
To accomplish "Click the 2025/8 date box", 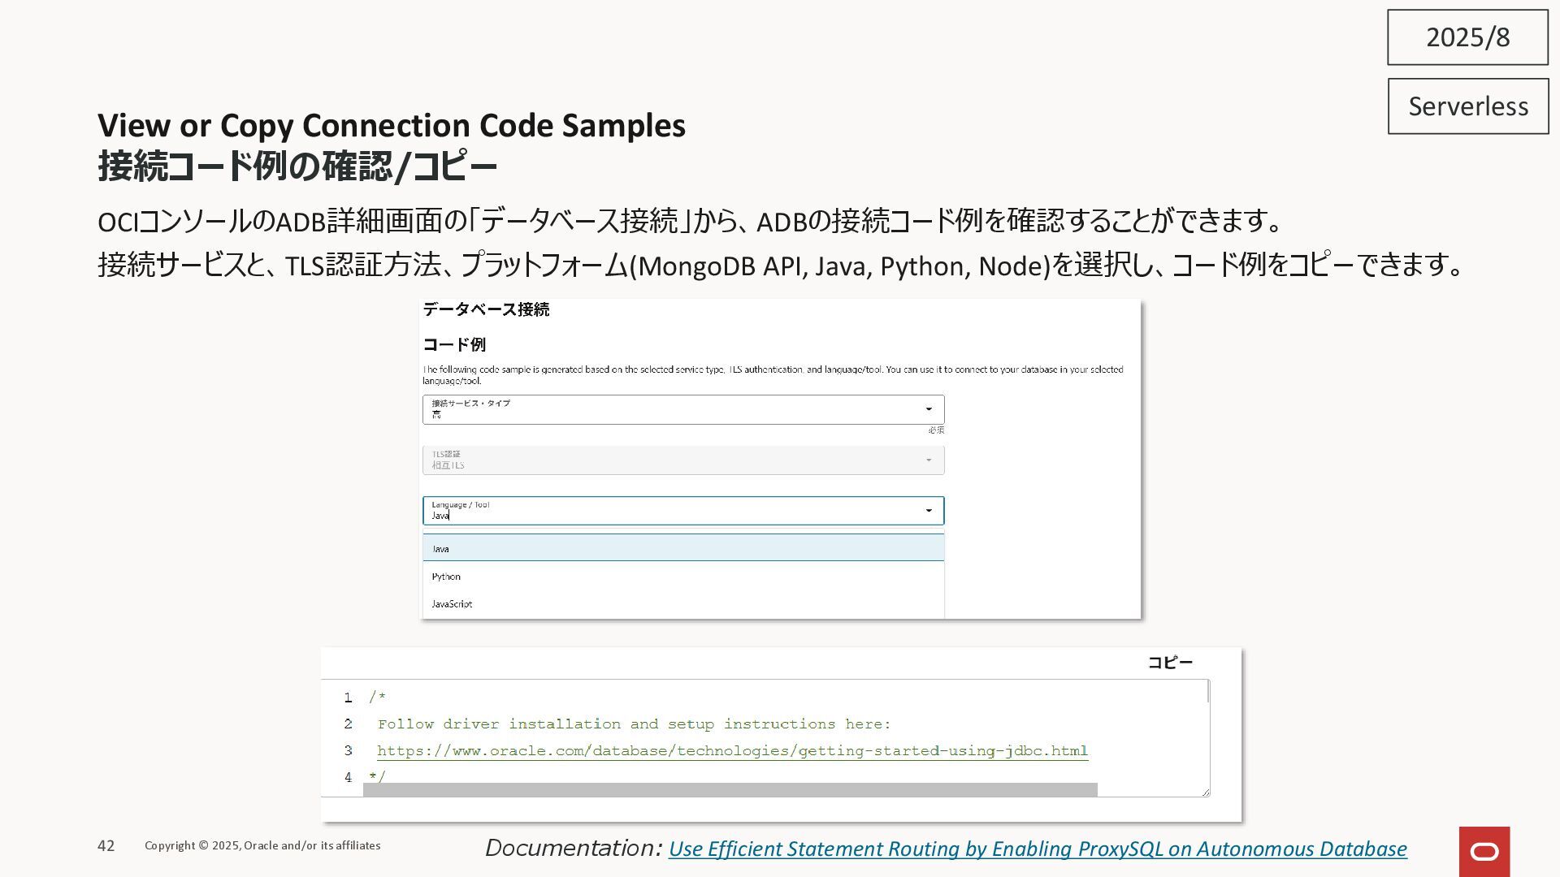I will point(1468,37).
